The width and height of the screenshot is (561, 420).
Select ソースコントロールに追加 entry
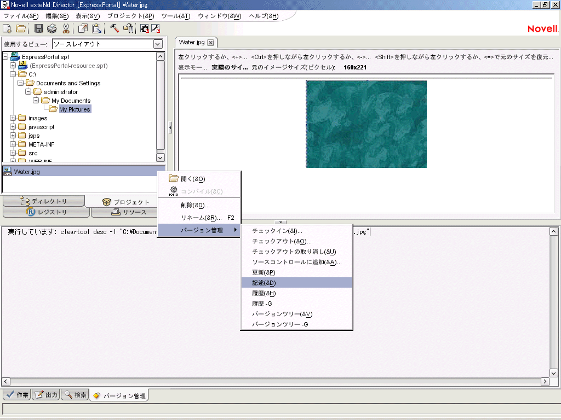[296, 262]
